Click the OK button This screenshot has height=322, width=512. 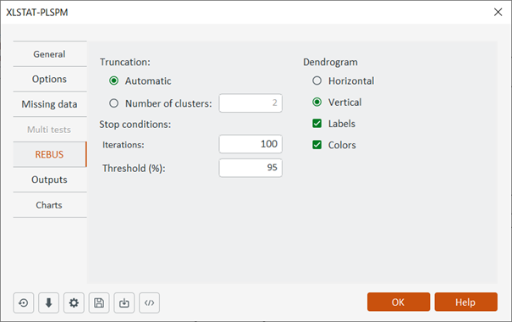click(x=399, y=302)
